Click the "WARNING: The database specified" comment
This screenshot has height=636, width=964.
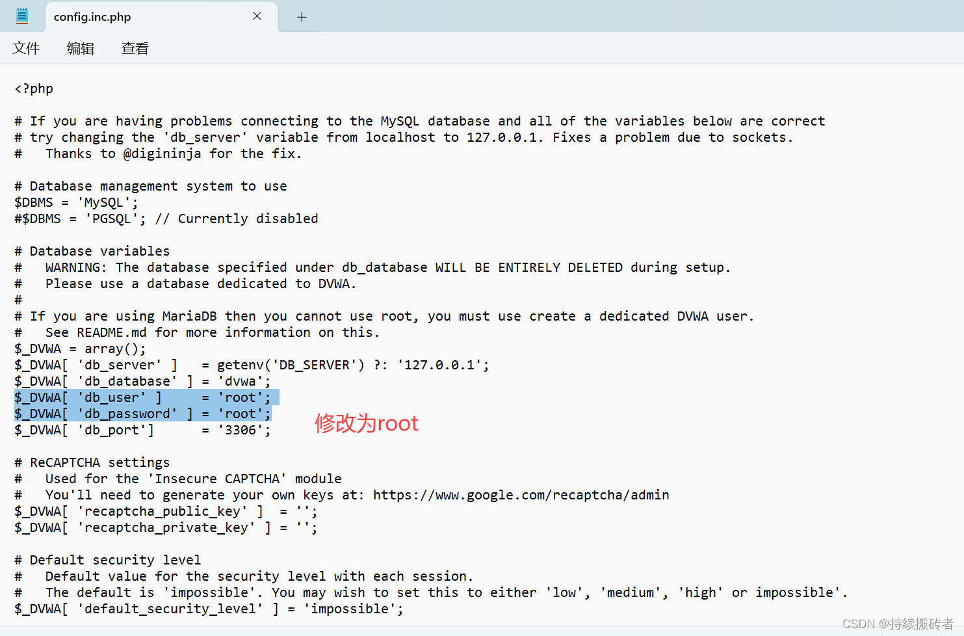pos(372,267)
